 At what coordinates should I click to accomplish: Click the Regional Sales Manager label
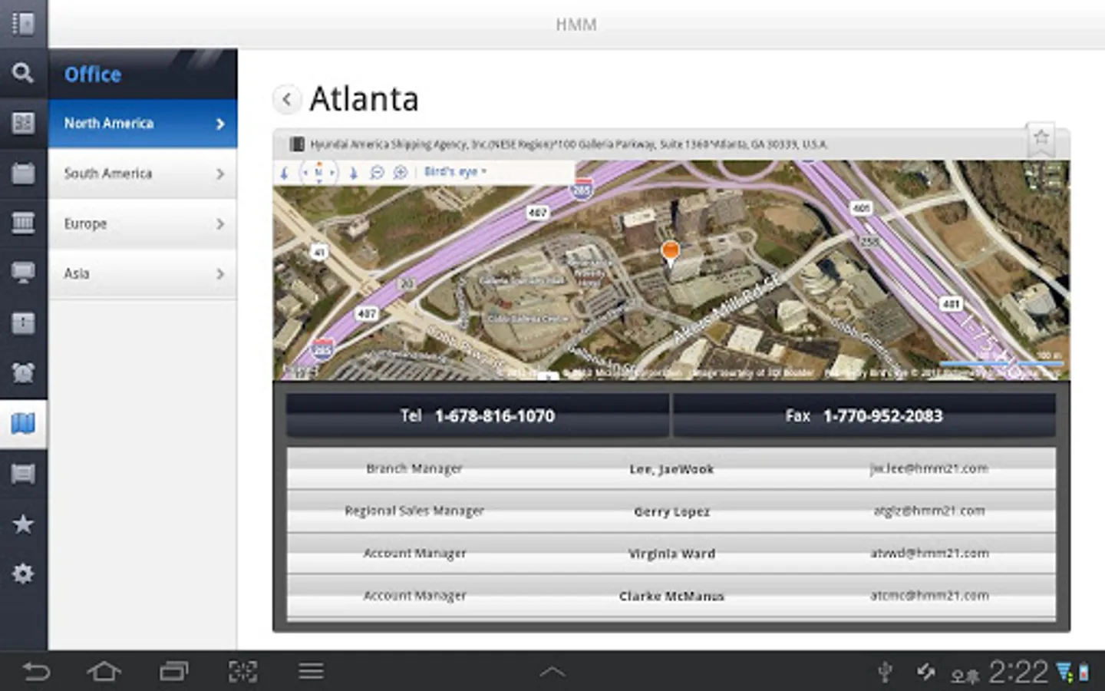414,511
